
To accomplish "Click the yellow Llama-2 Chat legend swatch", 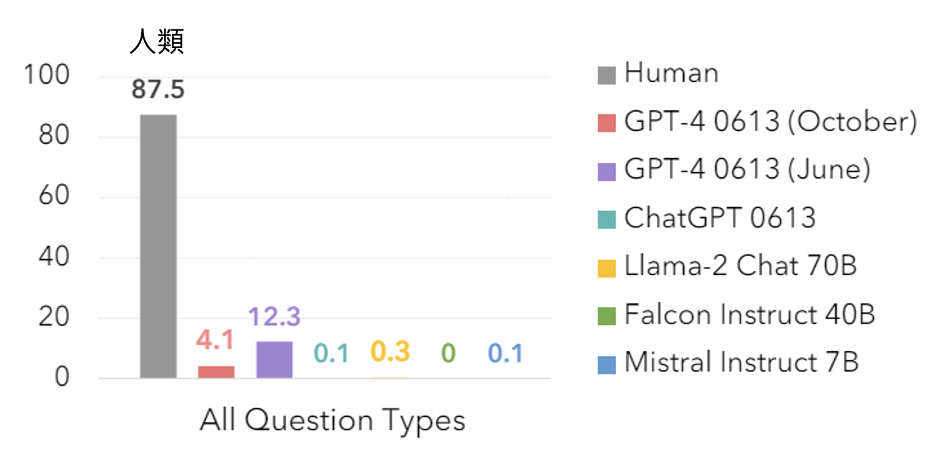I will [x=606, y=268].
